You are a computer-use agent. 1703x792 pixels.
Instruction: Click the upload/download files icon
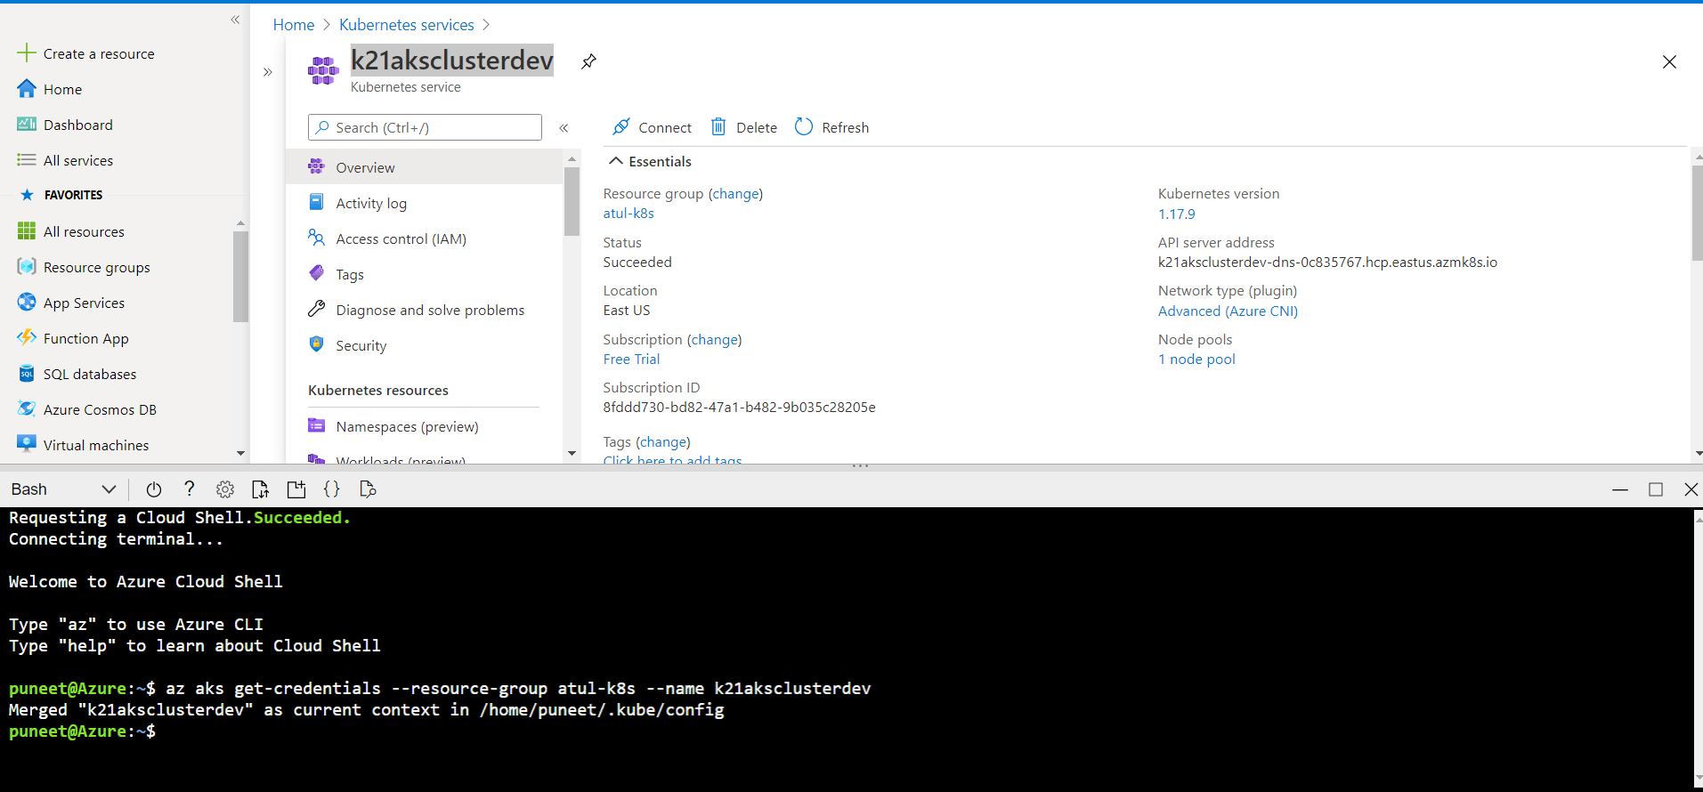tap(260, 489)
